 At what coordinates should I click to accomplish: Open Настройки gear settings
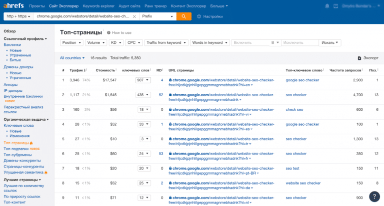[209, 16]
